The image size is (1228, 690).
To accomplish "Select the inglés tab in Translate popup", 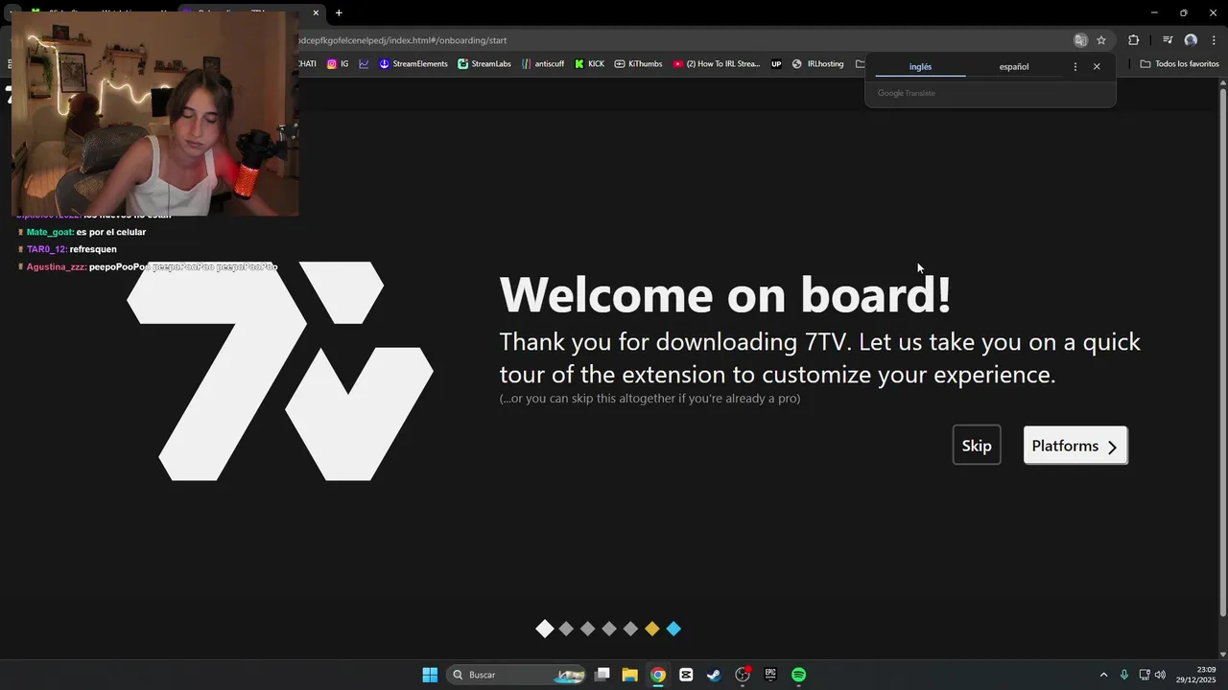I will 920,67.
